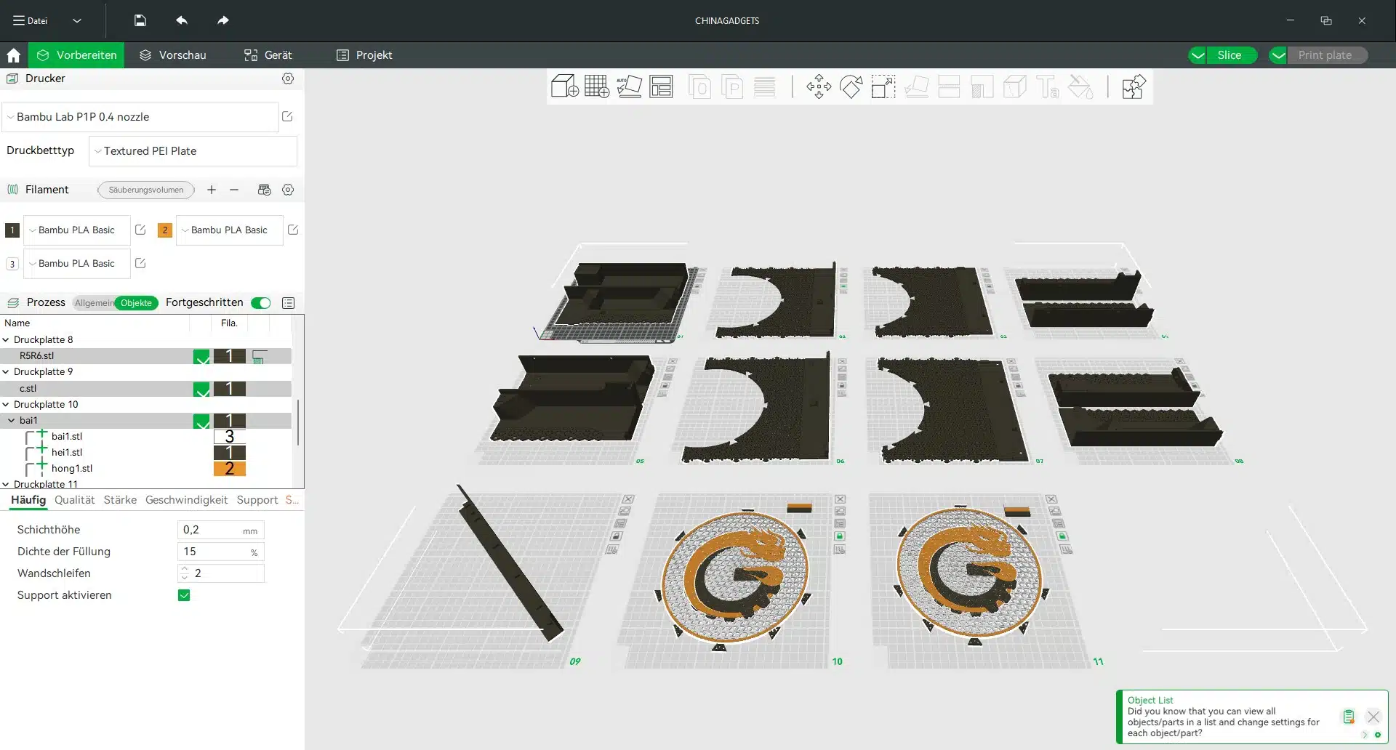Open the Geschwindigkeit settings tab
Screen dimensions: 1396x750
coord(186,500)
